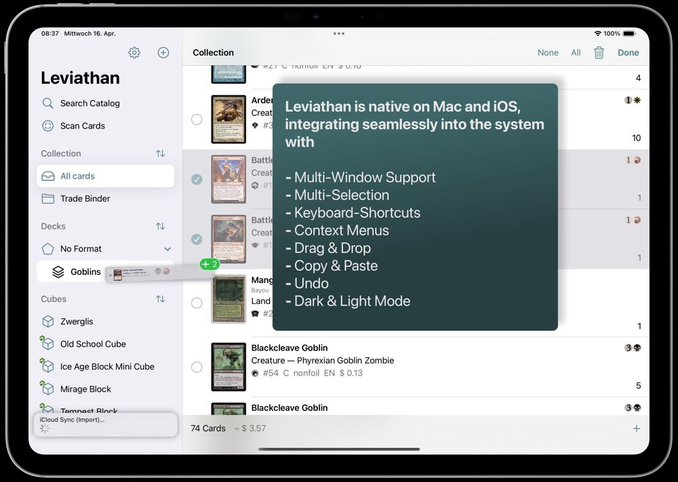
Task: Open Old School Cube
Action: click(93, 344)
